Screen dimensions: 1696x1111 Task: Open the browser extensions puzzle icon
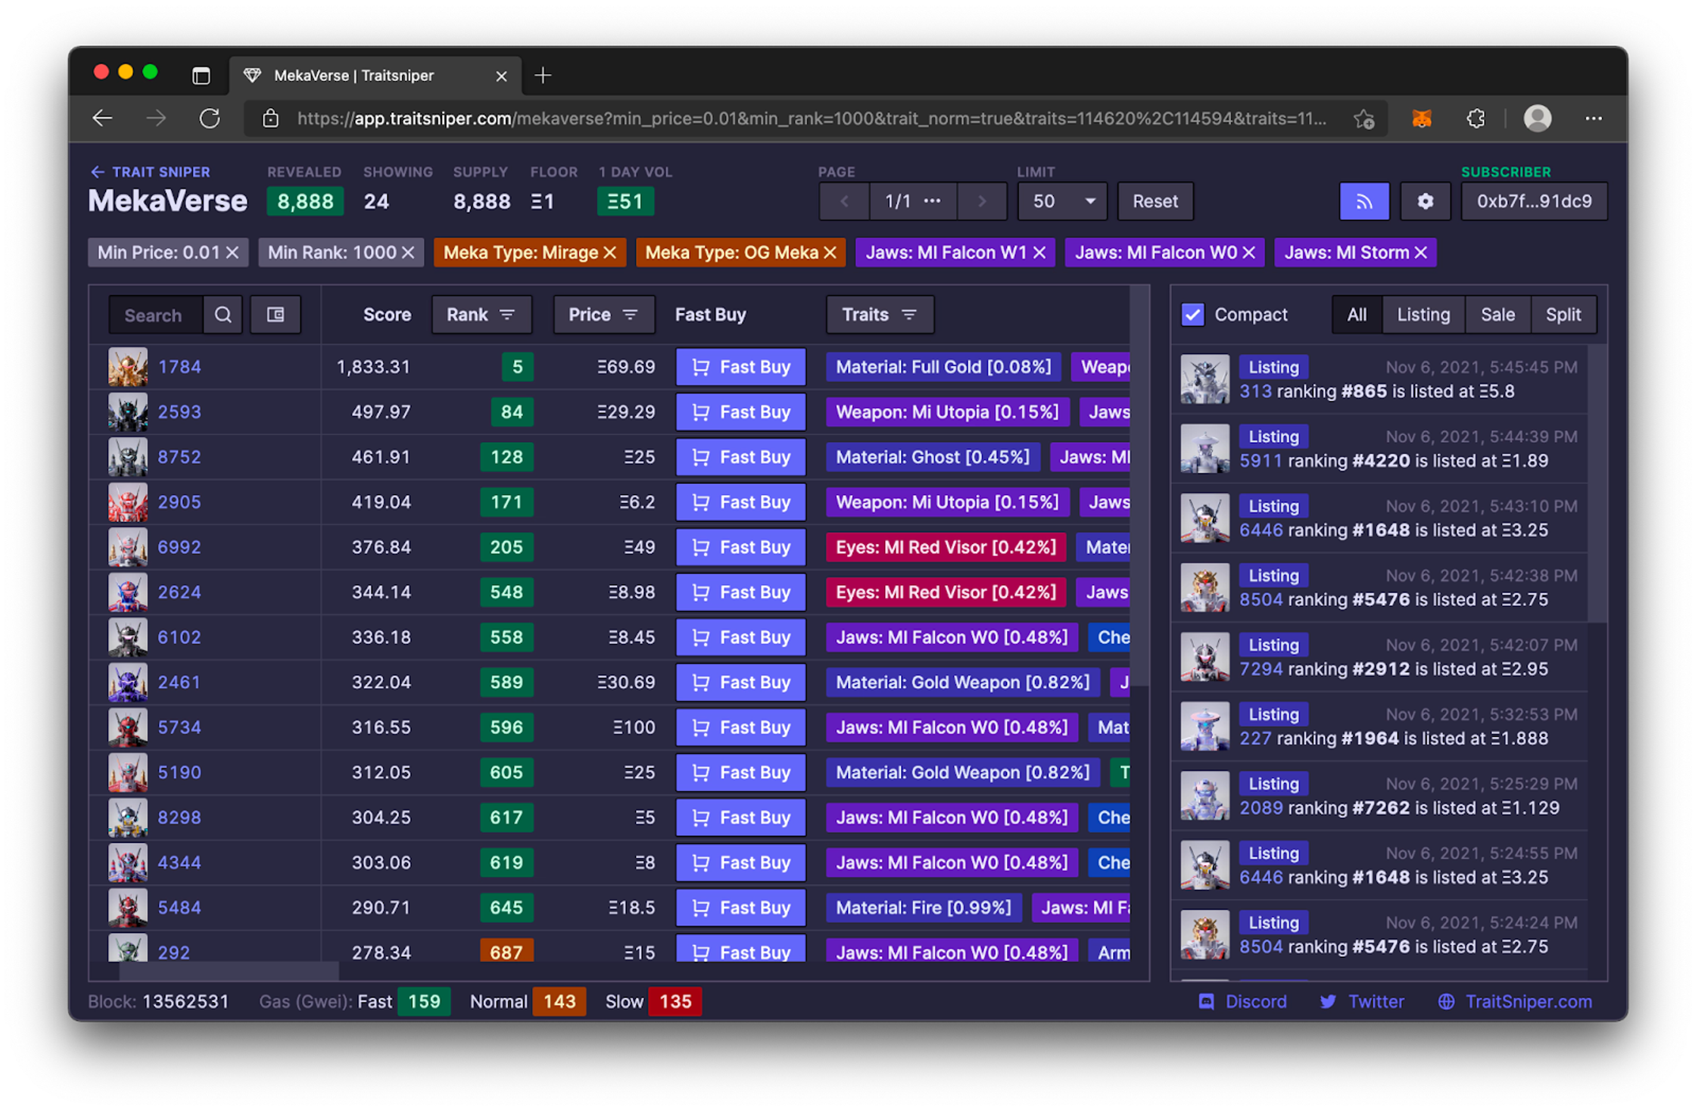[x=1475, y=118]
